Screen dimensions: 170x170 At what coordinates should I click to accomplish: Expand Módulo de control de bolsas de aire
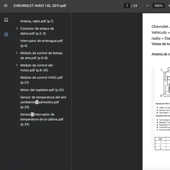pos(17,53)
